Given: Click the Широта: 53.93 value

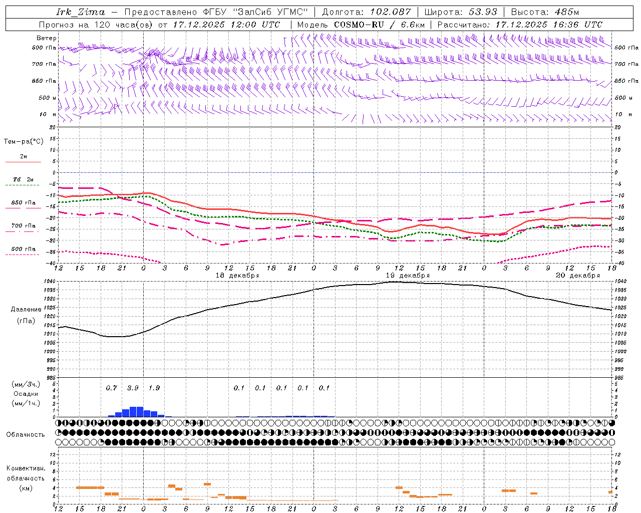Looking at the screenshot, I should point(461,12).
